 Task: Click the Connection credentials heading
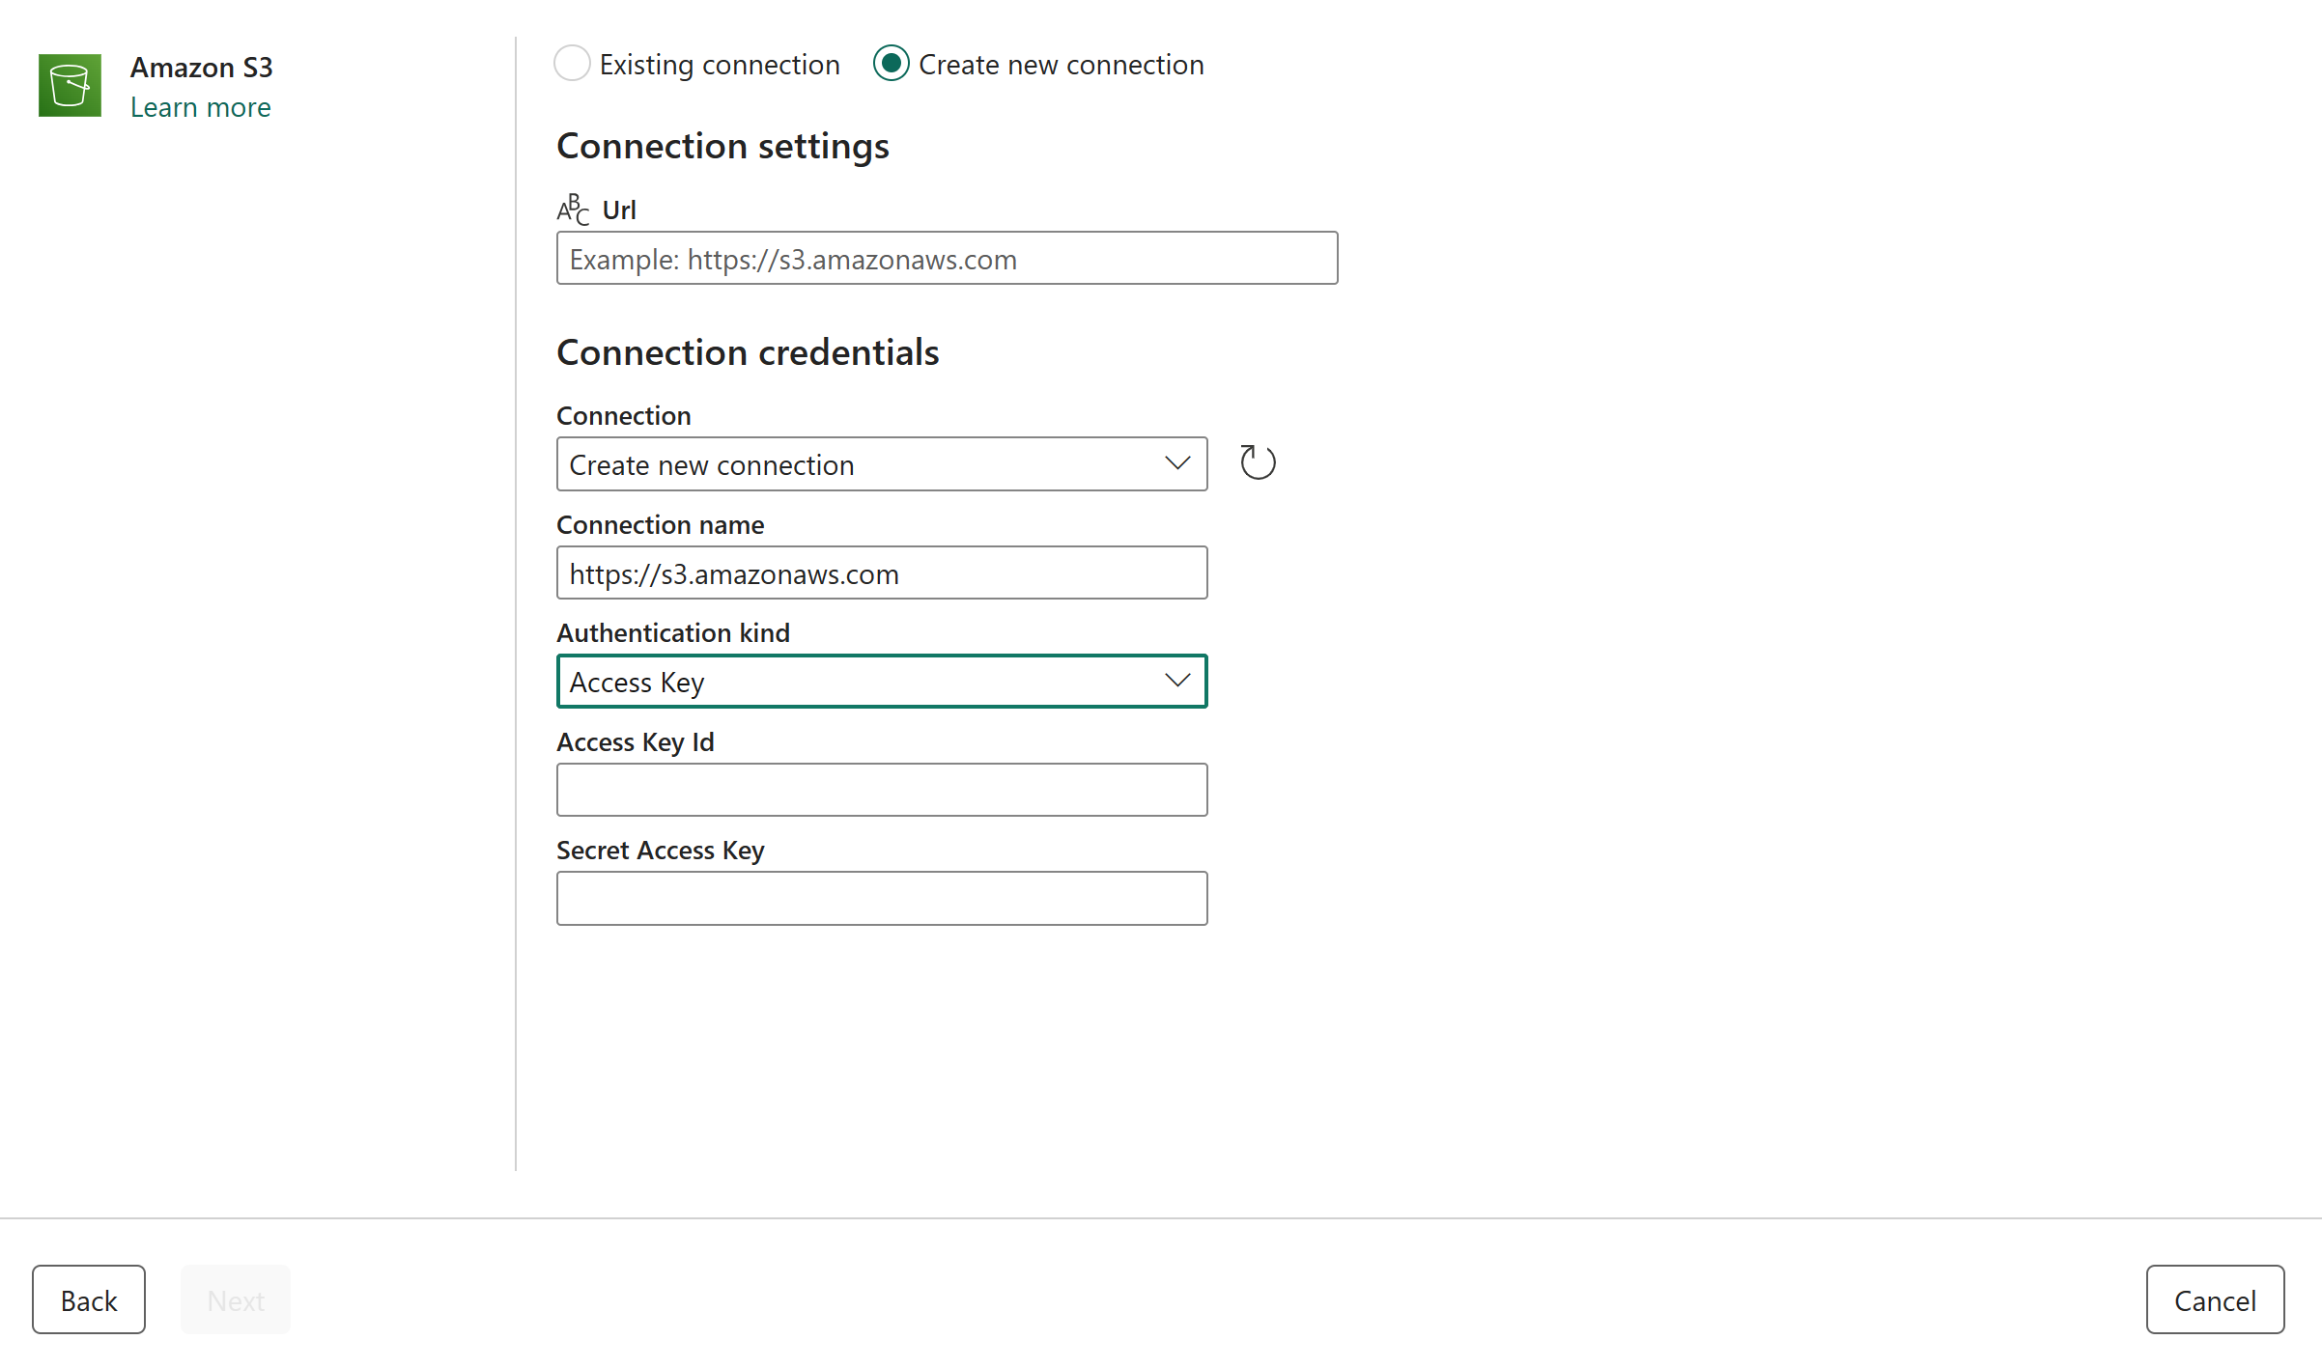(x=748, y=353)
